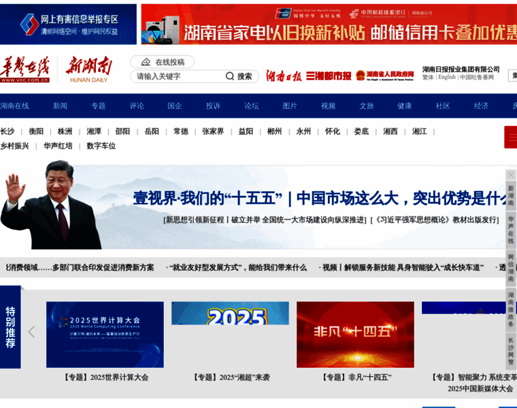Select the 益阳 city link
The image size is (517, 408).
[246, 131]
